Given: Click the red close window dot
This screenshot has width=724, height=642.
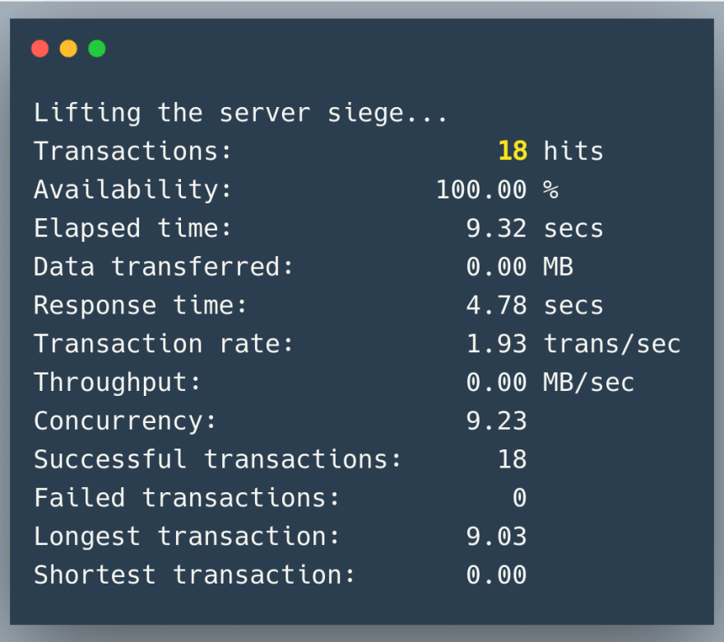Looking at the screenshot, I should (39, 49).
